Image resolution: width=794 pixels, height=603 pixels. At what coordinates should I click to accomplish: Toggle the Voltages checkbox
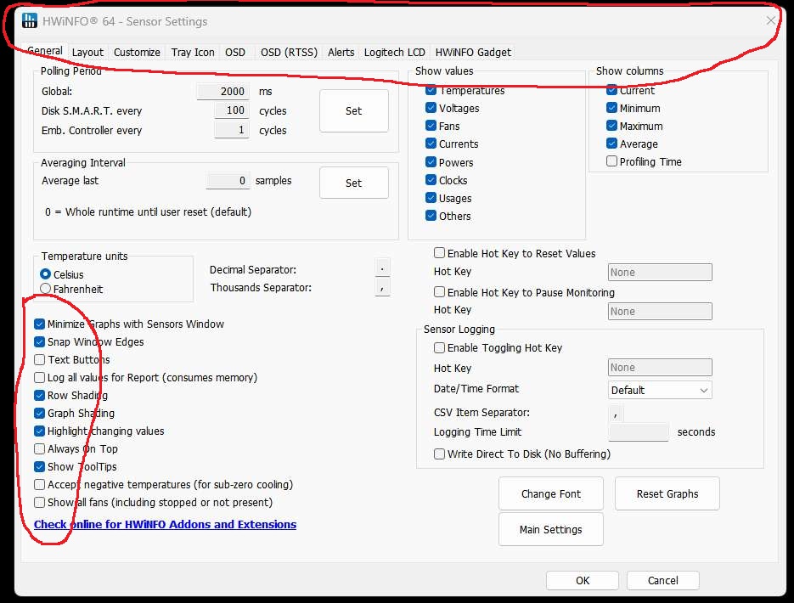coord(431,108)
